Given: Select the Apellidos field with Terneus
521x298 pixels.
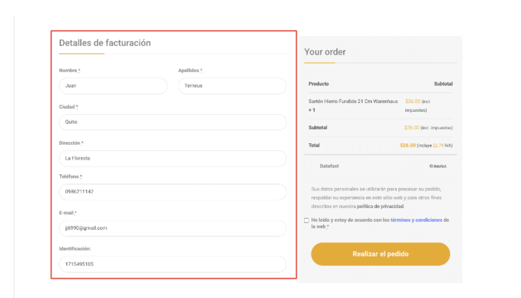Looking at the screenshot, I should [x=232, y=86].
